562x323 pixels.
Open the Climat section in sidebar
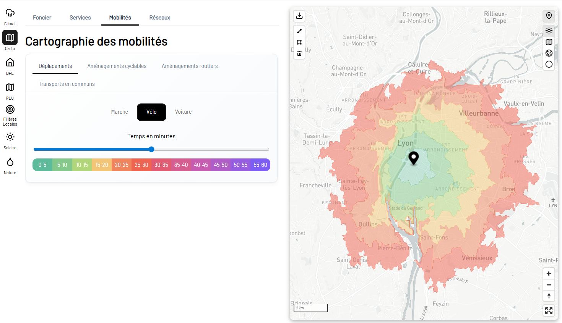tap(10, 17)
